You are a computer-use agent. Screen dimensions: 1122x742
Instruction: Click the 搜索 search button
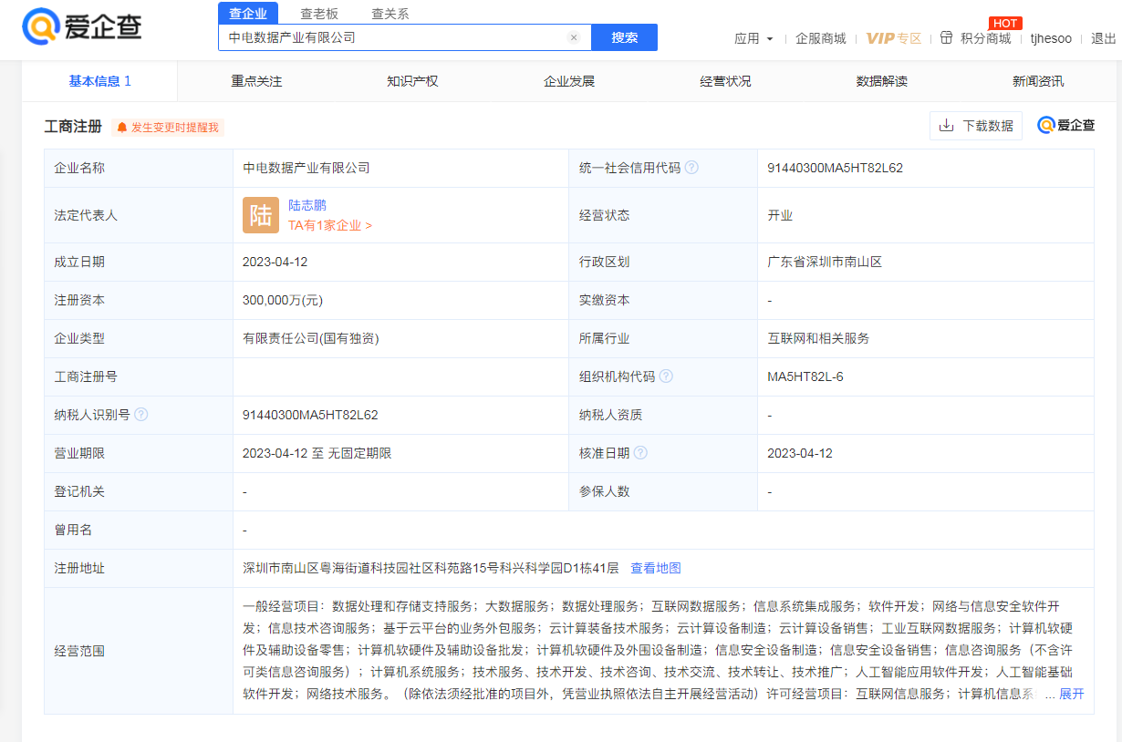coord(624,37)
